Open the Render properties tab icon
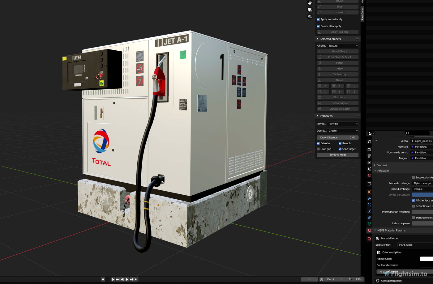433x284 pixels. pos(369,150)
